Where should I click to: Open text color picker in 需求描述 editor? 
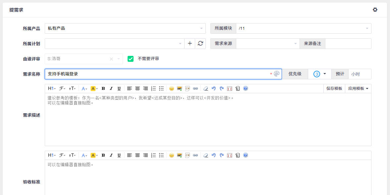(84, 88)
